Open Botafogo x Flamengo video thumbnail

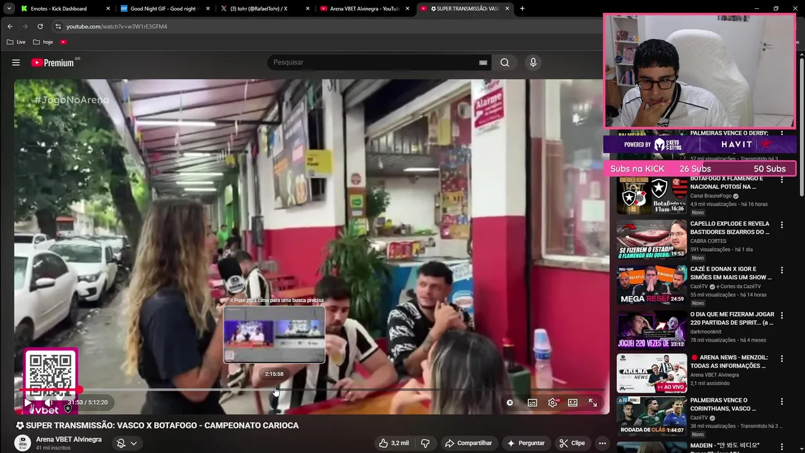(652, 195)
